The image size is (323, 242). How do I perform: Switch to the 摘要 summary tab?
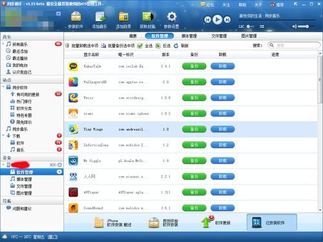point(133,36)
